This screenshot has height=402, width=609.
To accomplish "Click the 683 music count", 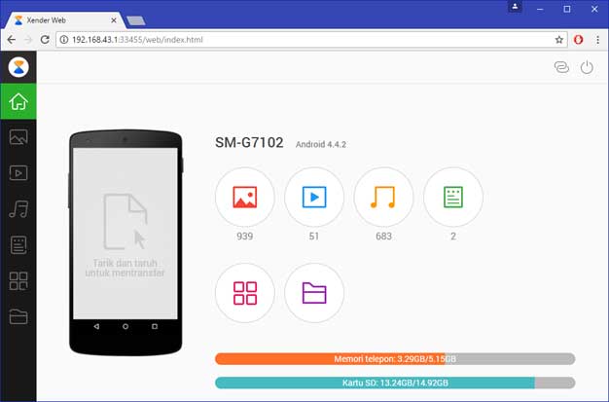I will (x=383, y=237).
